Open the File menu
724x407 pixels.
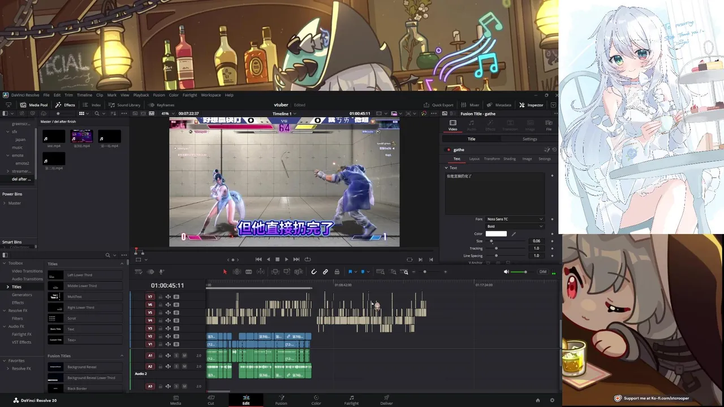pyautogui.click(x=46, y=95)
